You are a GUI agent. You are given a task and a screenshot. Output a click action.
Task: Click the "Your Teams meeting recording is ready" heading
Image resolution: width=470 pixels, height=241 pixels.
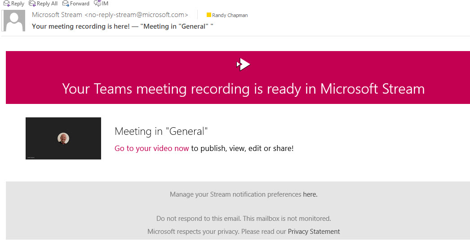tap(243, 89)
